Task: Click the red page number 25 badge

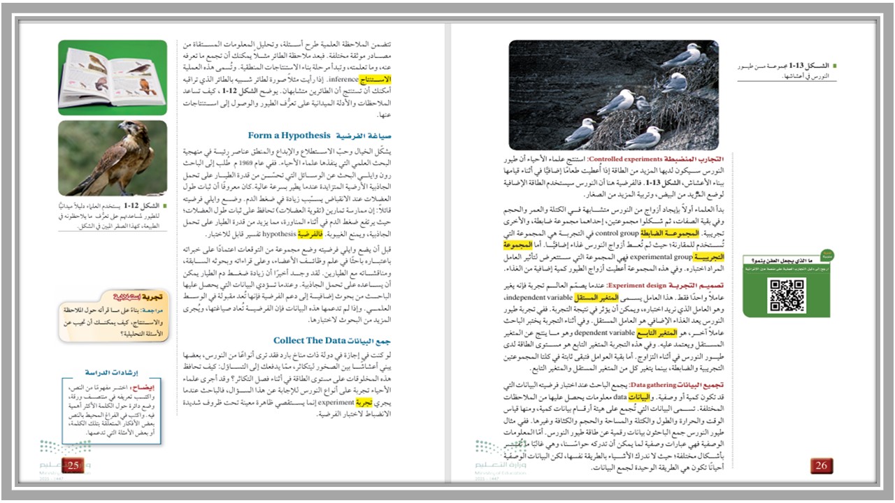Action: point(73,466)
